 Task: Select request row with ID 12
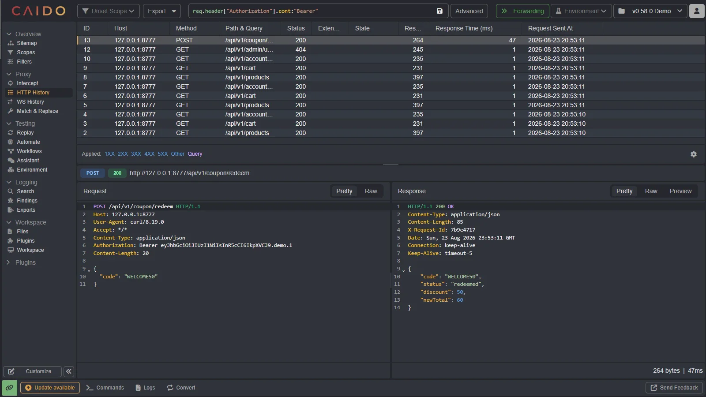coord(391,49)
